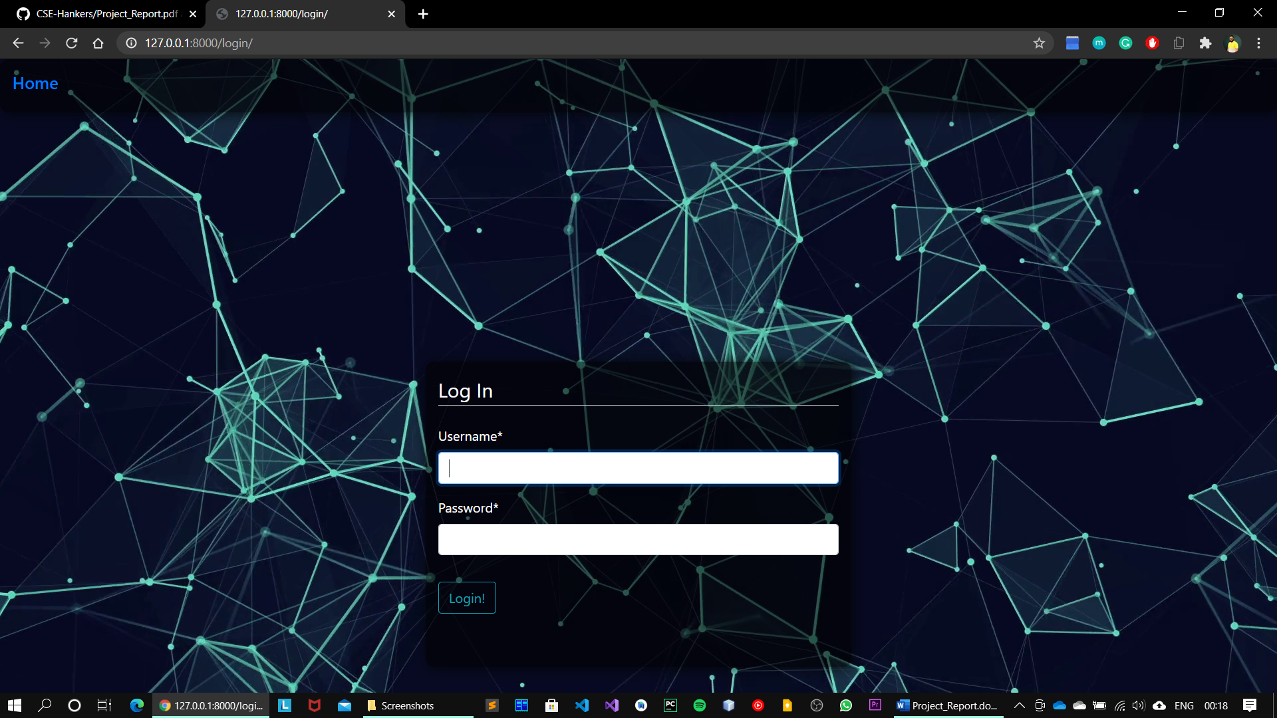Viewport: 1277px width, 718px height.
Task: Open Google Keep from the taskbar
Action: click(787, 705)
